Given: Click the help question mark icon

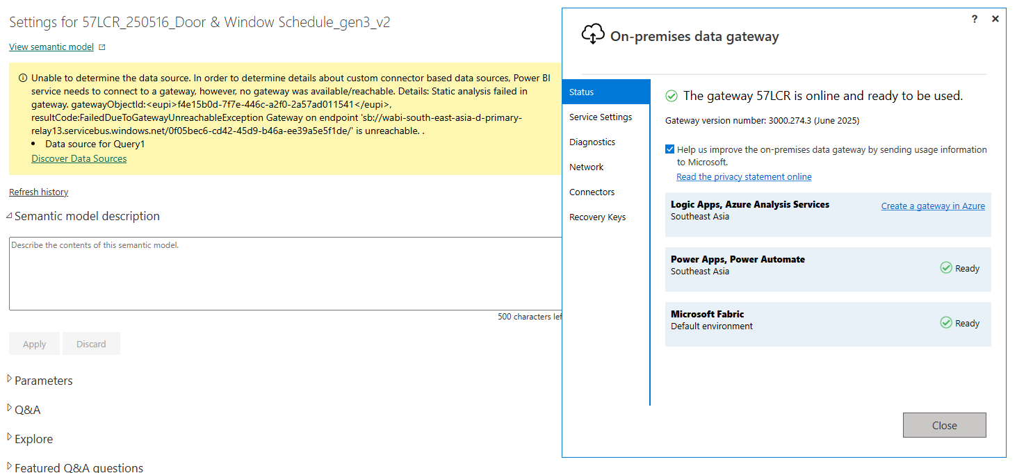Looking at the screenshot, I should 975,19.
